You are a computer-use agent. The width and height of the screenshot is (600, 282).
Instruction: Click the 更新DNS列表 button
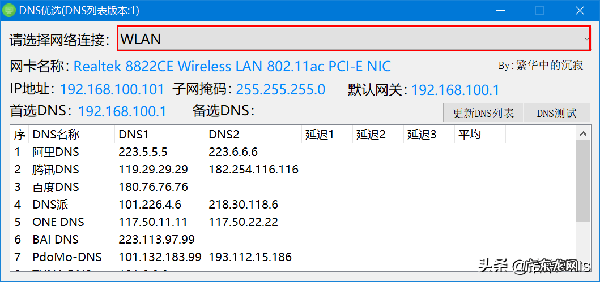click(x=483, y=113)
